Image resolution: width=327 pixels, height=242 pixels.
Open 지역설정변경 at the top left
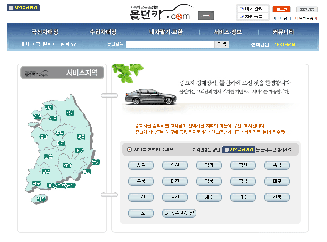point(23,7)
